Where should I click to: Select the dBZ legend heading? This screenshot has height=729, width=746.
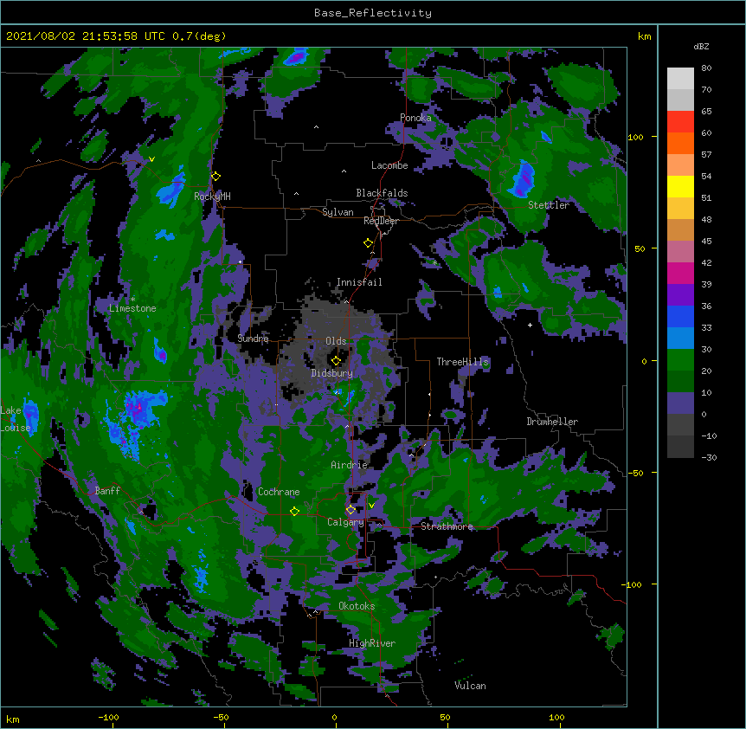point(701,47)
